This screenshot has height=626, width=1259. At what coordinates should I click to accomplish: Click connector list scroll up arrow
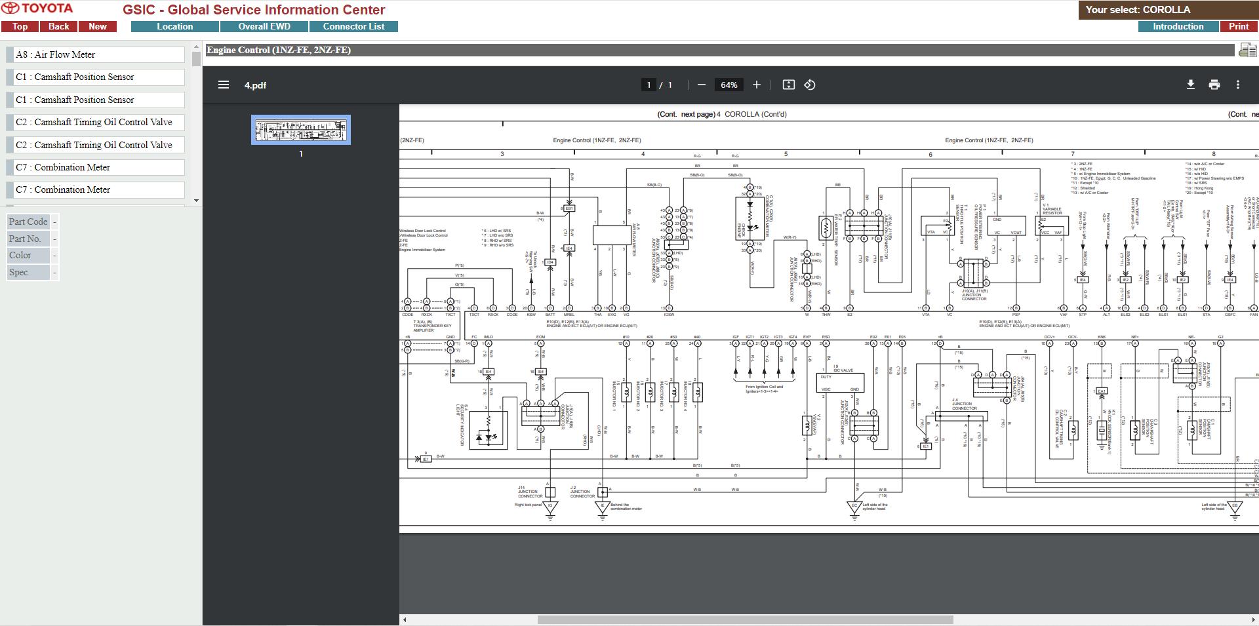coord(196,47)
